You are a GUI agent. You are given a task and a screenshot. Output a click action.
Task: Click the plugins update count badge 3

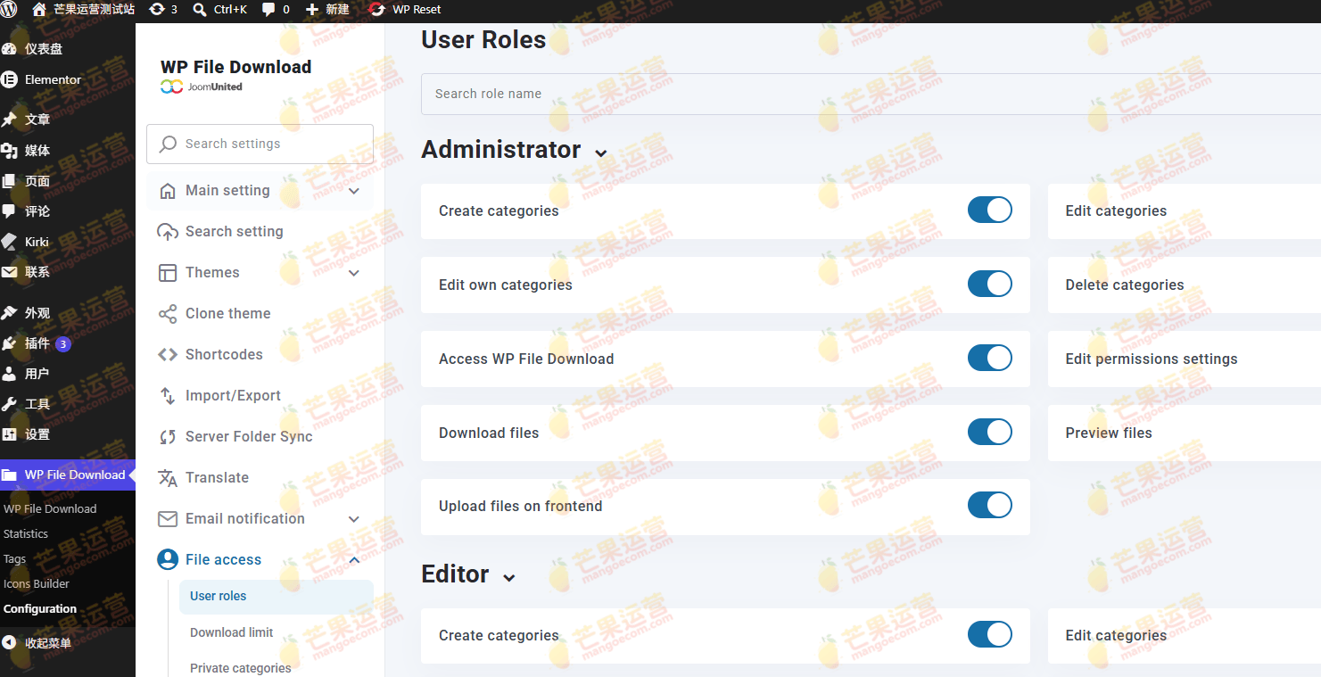(62, 343)
